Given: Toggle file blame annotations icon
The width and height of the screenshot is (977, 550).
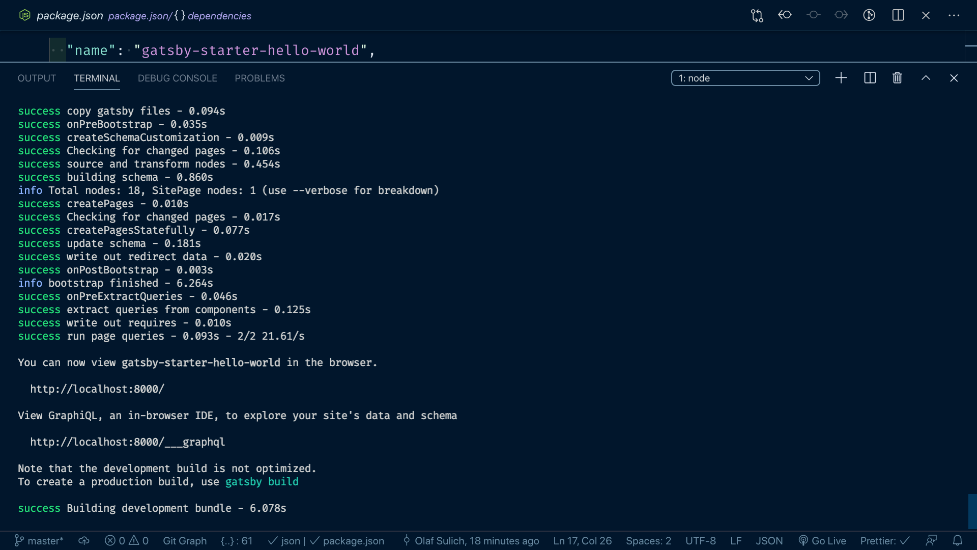Looking at the screenshot, I should [869, 15].
